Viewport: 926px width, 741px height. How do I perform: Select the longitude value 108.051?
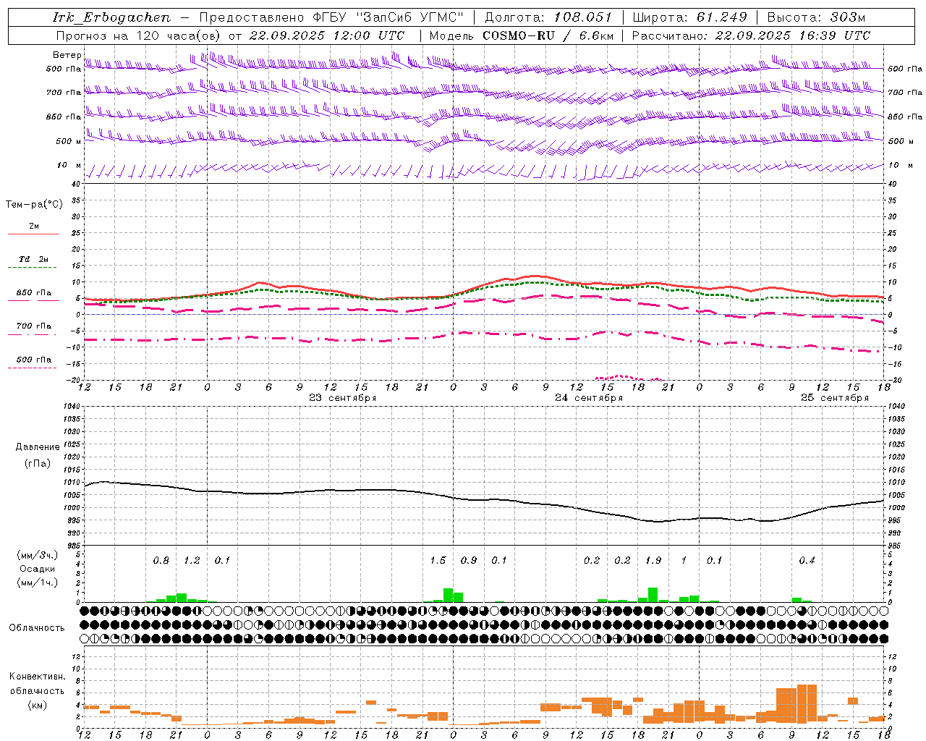click(583, 17)
